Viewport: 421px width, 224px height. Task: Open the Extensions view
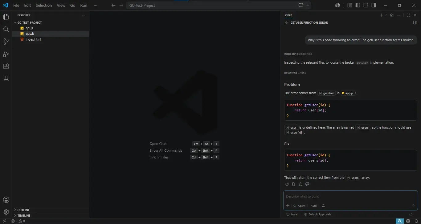(6, 66)
